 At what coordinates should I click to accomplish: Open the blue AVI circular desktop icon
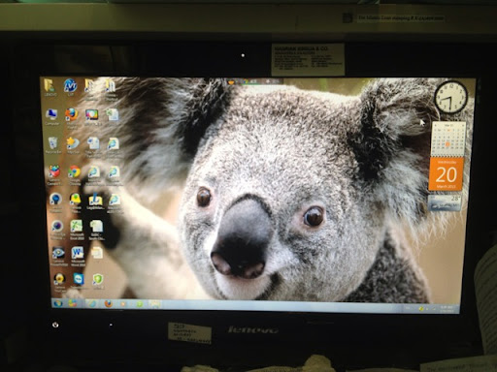coord(70,87)
